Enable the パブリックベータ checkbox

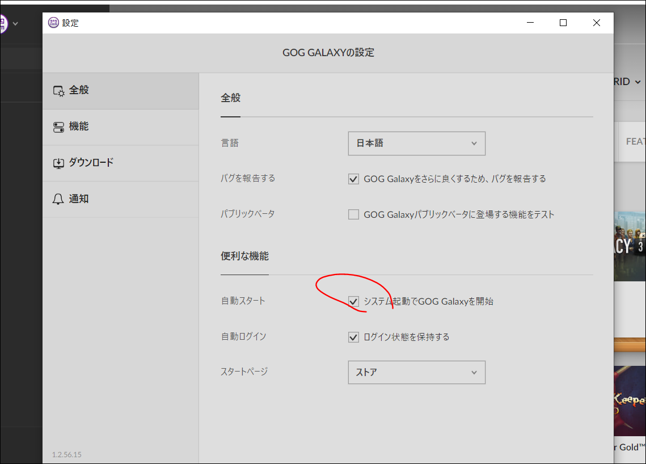[353, 214]
